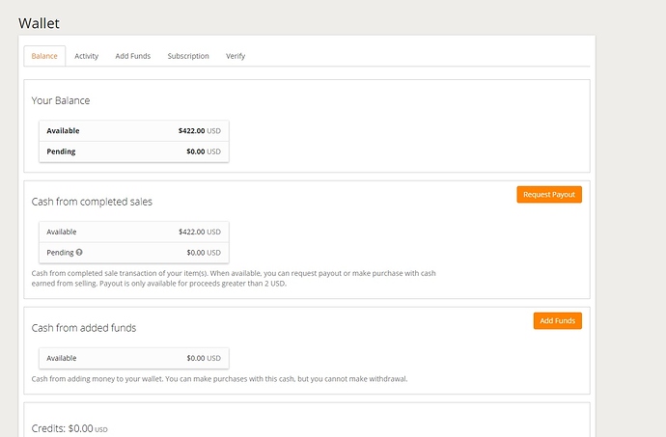
Task: Click the payout description paragraph about proceeds
Action: (234, 278)
